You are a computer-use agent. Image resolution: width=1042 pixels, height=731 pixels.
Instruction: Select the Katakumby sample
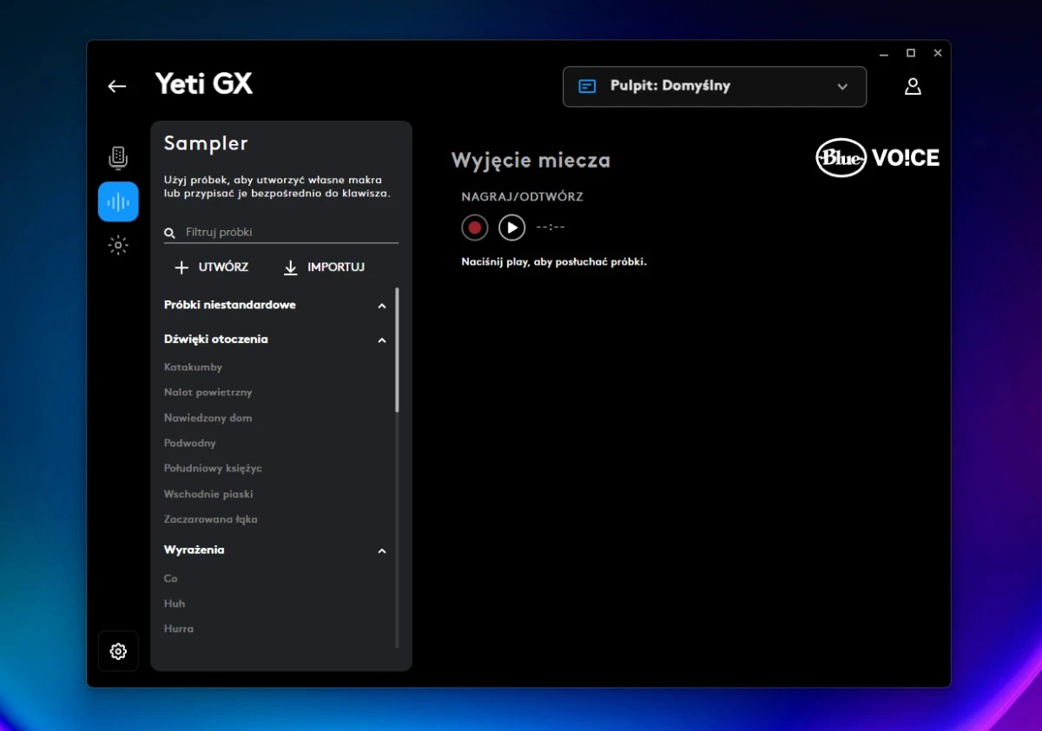(193, 367)
